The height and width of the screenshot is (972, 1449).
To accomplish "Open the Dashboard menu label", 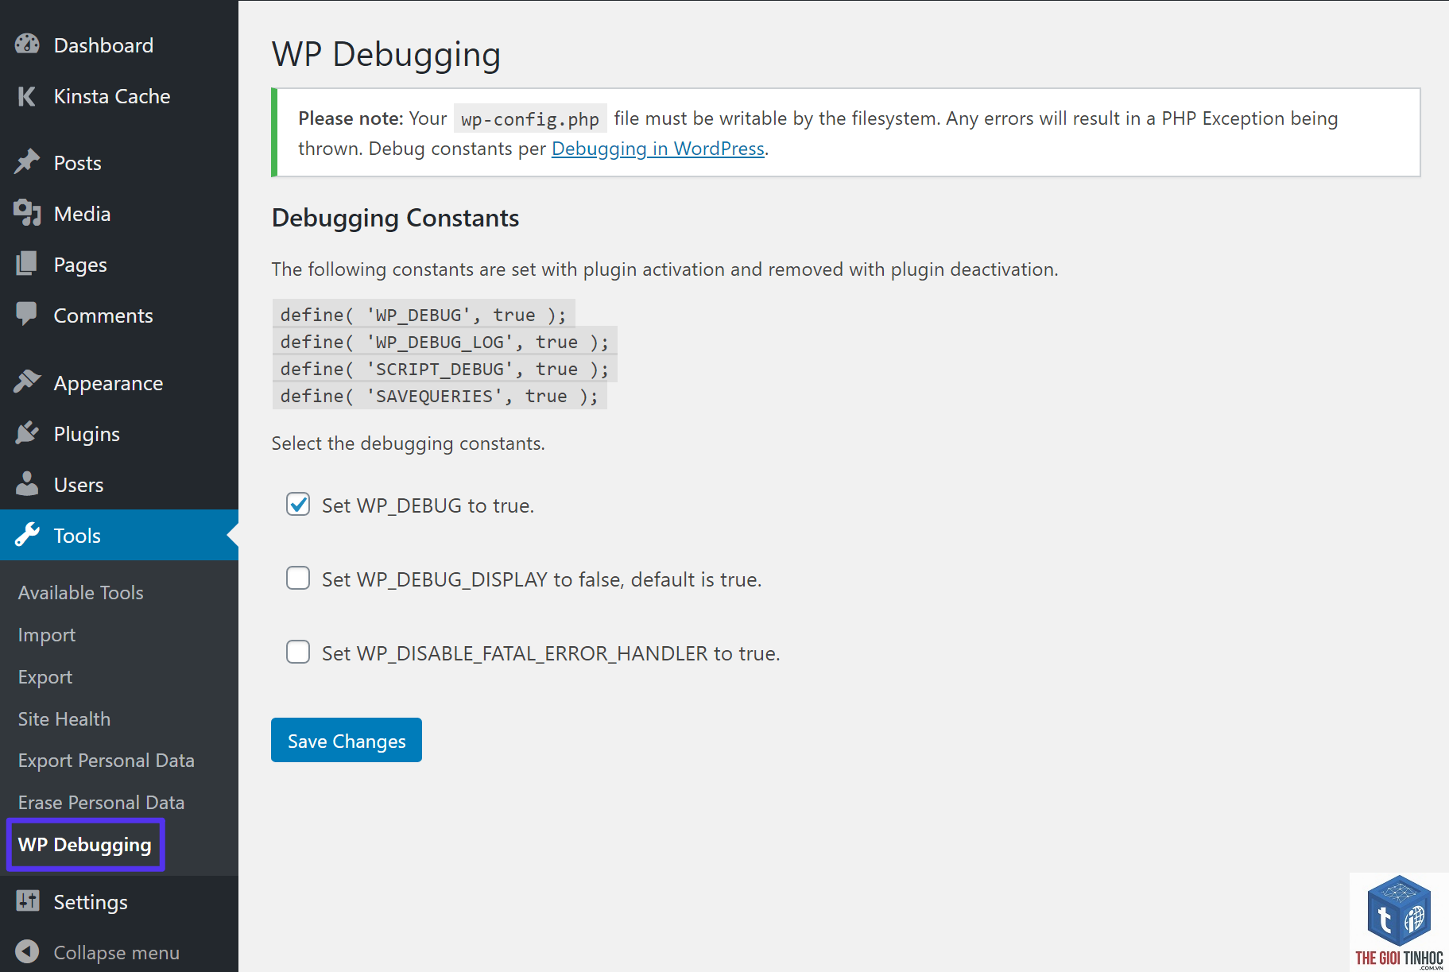I will pyautogui.click(x=103, y=45).
